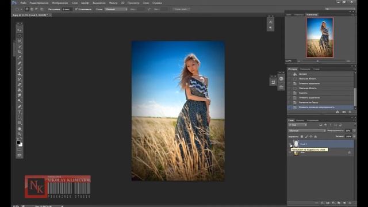
Task: Switch to Каналы tab in Layers panel
Action: [x=300, y=120]
